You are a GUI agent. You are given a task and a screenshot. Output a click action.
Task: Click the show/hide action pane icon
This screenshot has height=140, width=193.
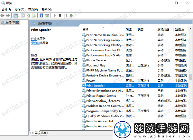[x=47, y=15]
